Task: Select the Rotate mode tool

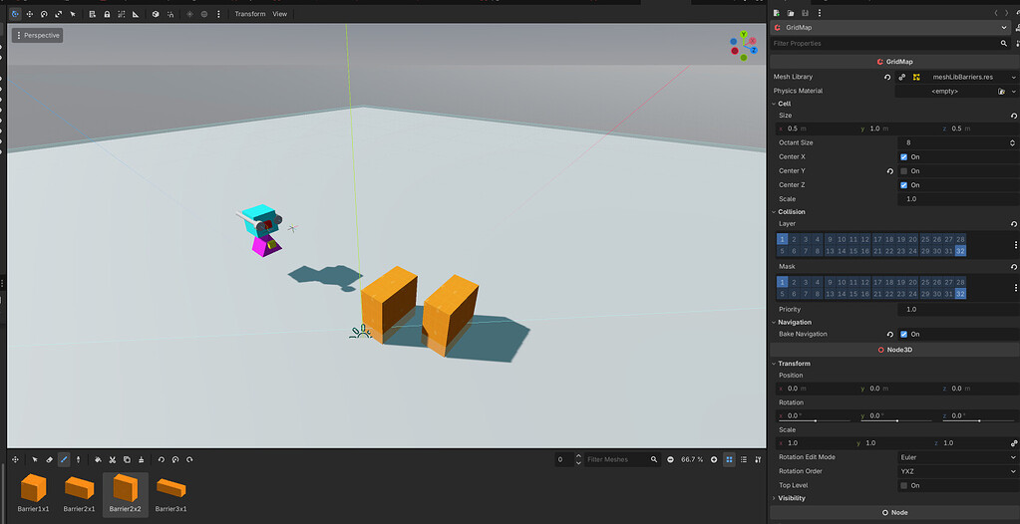Action: [44, 14]
